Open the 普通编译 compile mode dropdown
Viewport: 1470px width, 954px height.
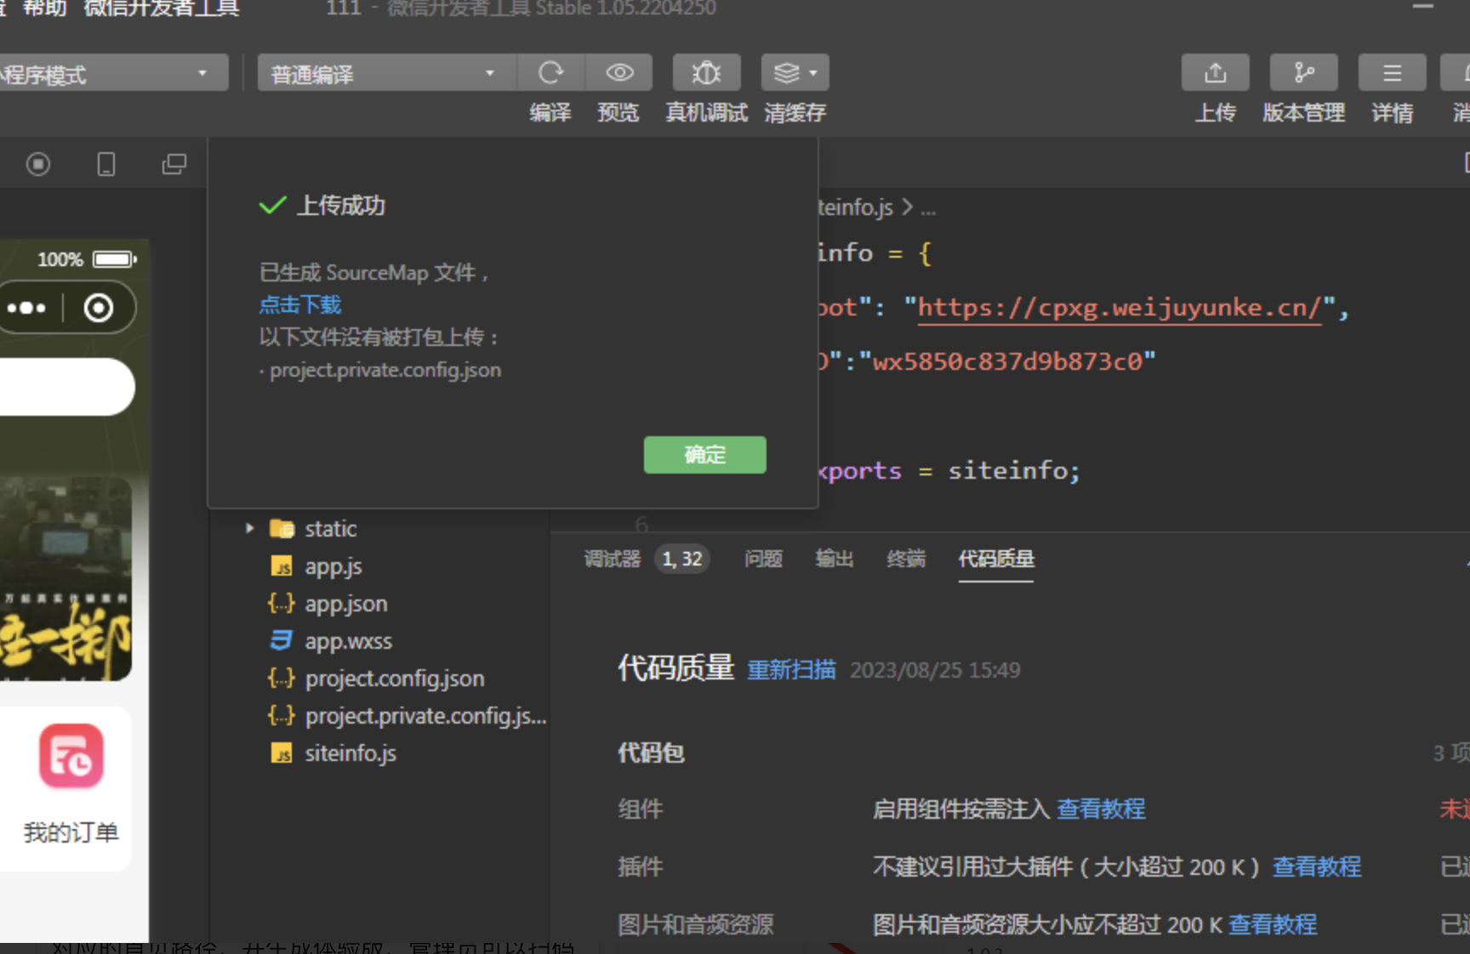pos(385,73)
